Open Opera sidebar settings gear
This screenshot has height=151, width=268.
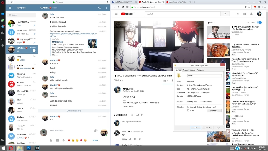pyautogui.click(x=3, y=45)
